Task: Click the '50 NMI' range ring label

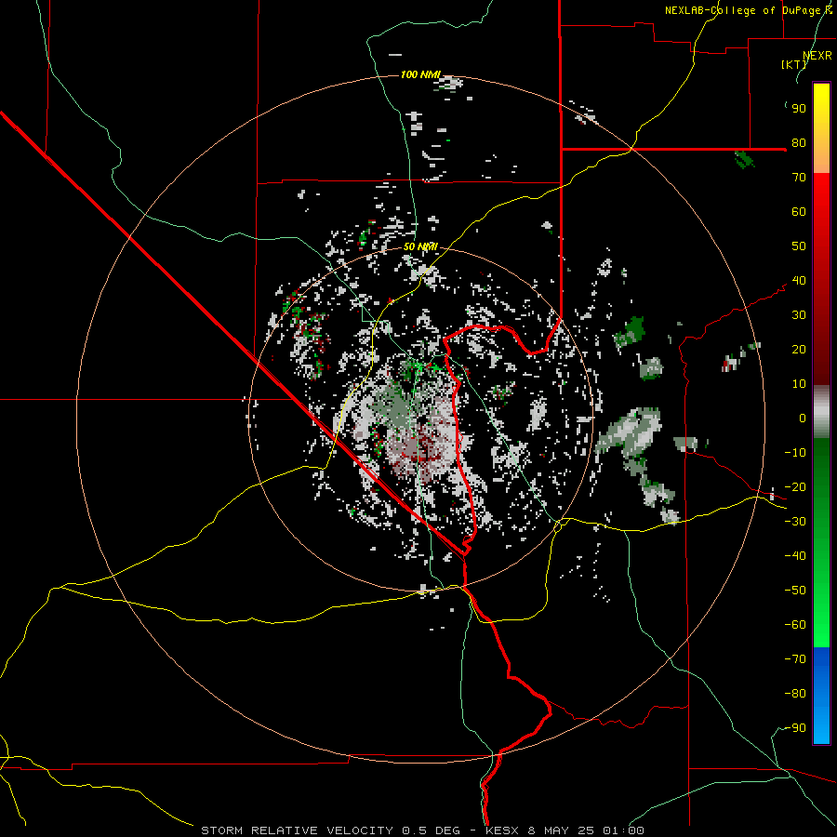Action: pos(420,246)
